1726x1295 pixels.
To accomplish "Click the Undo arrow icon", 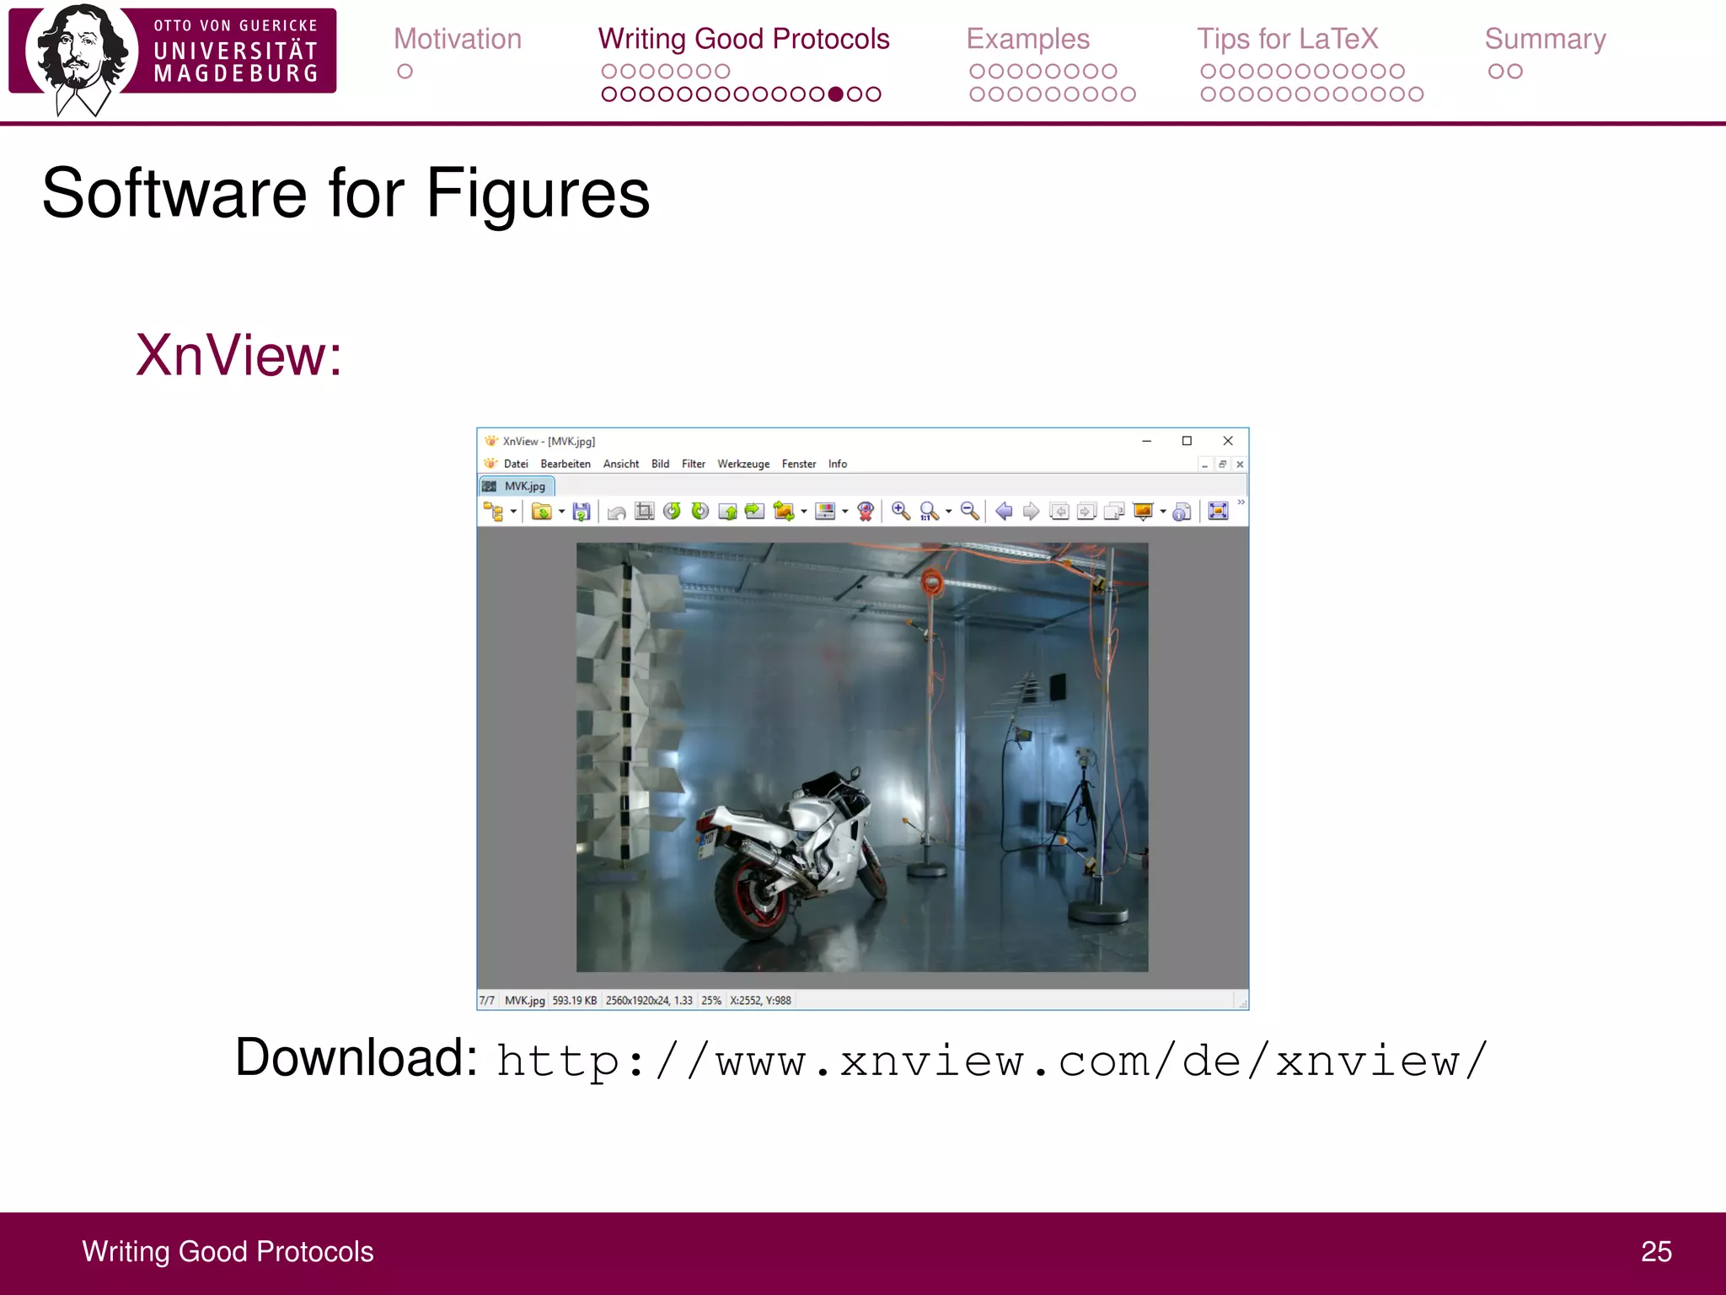I will coord(616,512).
